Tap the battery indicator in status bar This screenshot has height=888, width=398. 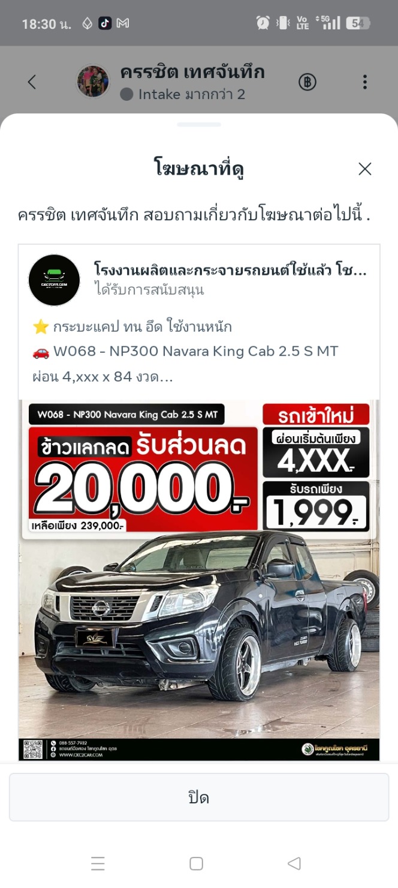coord(358,23)
